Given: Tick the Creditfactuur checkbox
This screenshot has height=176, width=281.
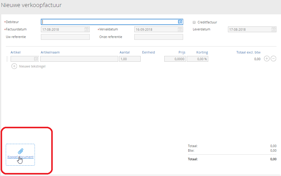Looking at the screenshot, I should pos(194,22).
